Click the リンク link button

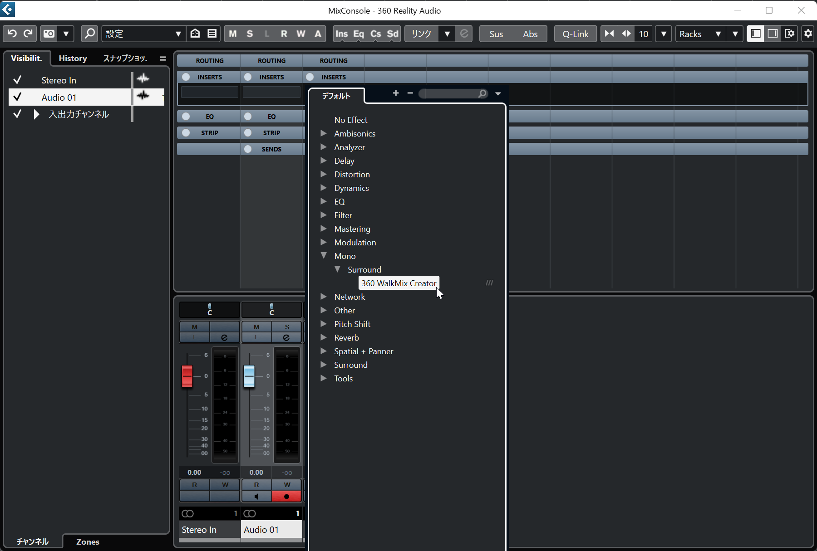pyautogui.click(x=422, y=34)
